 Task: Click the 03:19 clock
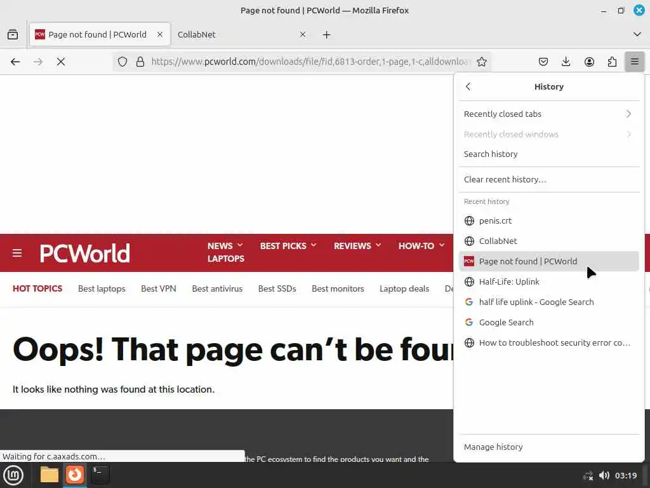click(x=626, y=475)
